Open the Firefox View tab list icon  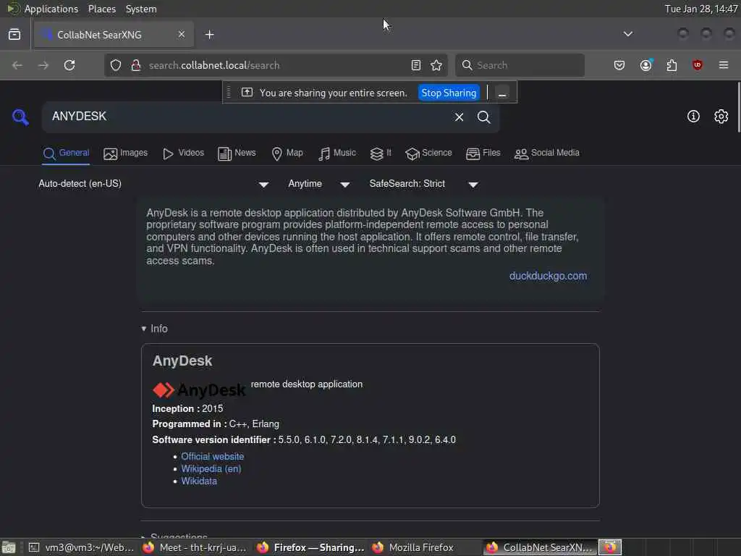tap(14, 35)
